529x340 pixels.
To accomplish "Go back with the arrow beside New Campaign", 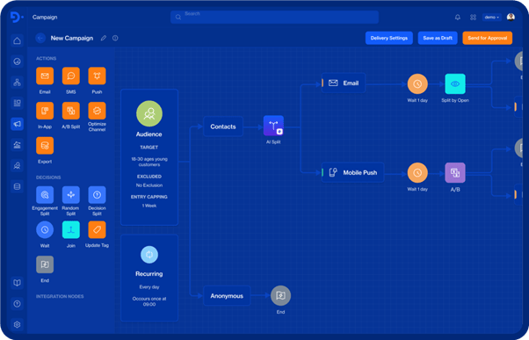I will [x=40, y=38].
